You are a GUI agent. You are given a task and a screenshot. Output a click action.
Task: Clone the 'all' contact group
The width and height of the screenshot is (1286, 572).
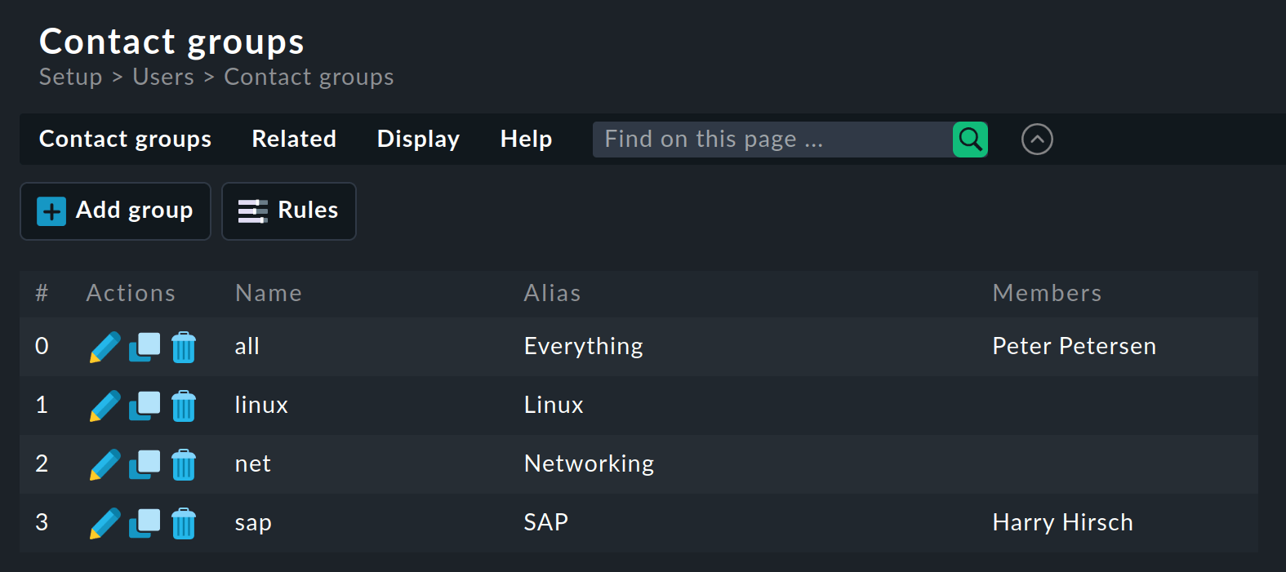click(145, 347)
